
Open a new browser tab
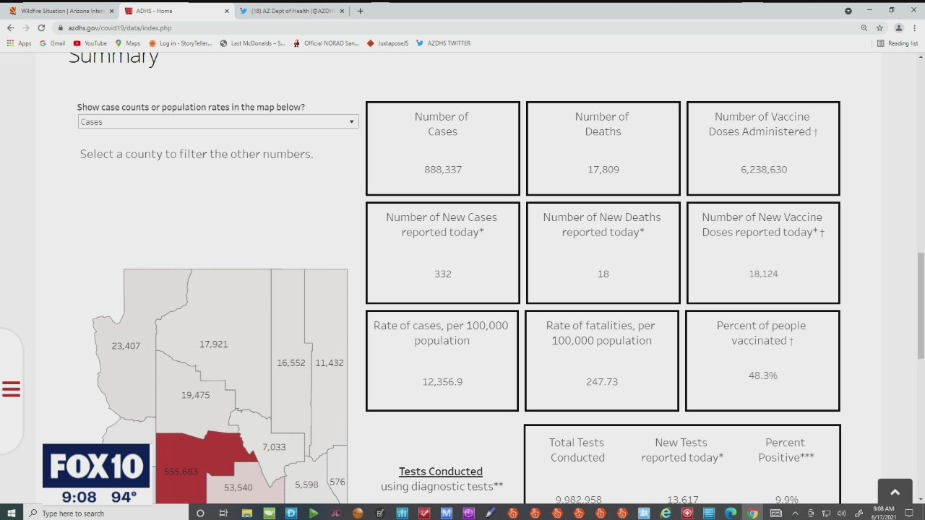(x=360, y=11)
